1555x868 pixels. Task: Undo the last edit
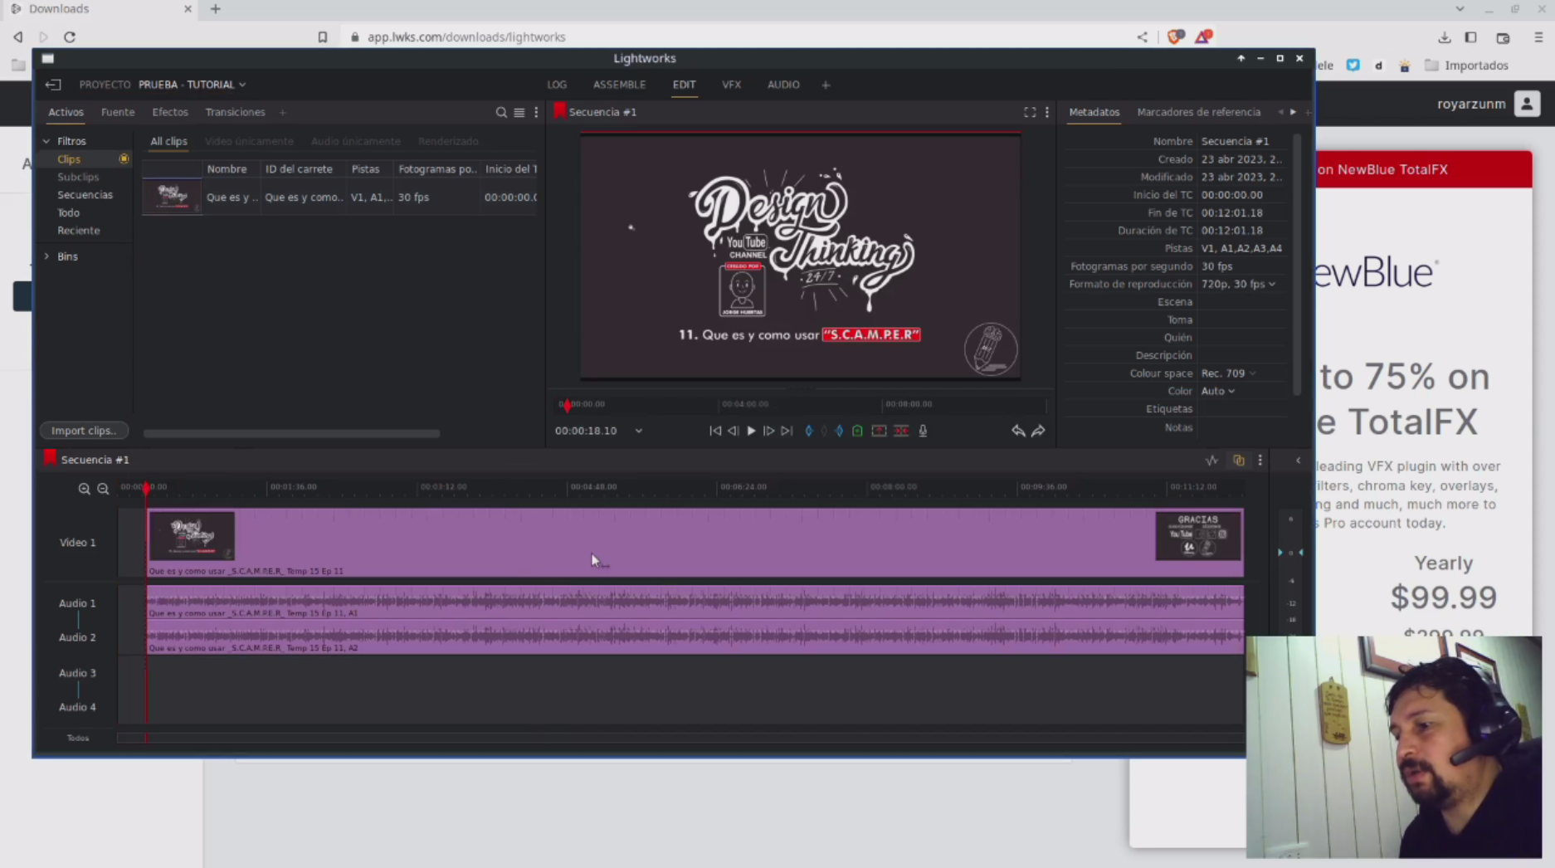[x=1018, y=431]
